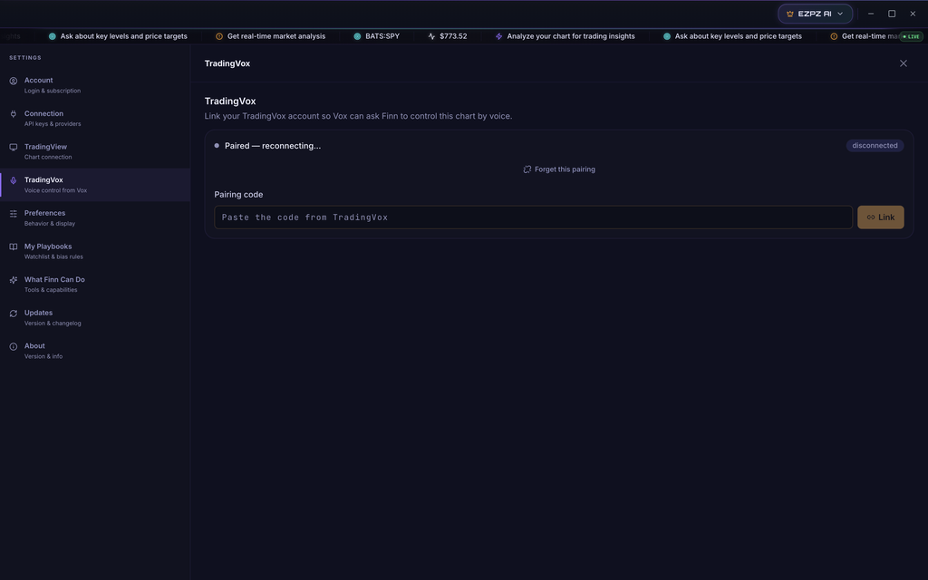
Task: Click the 'Pairing code' label
Action: (238, 195)
